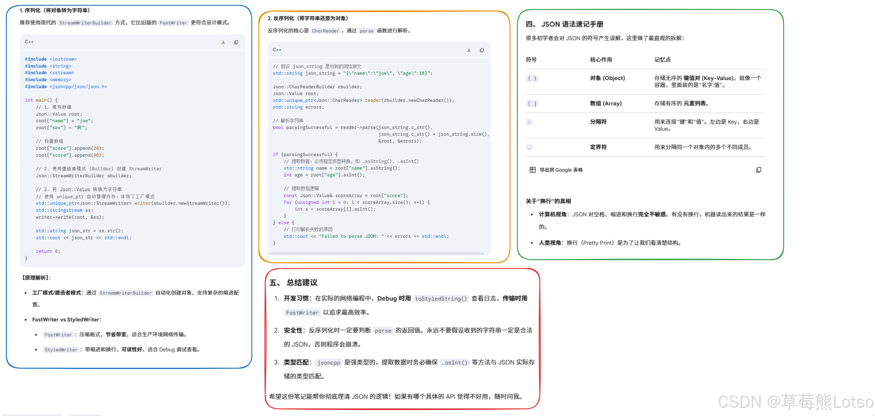Click the 关于“换行”的真相 subheading
875x416 pixels.
(548, 201)
